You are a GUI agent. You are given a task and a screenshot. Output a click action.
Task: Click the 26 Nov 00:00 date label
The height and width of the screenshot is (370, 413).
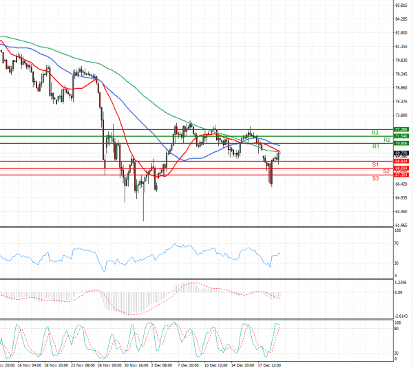click(109, 365)
